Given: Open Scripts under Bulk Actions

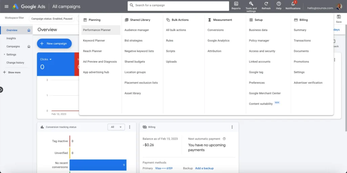Looking at the screenshot, I should pos(170,51).
